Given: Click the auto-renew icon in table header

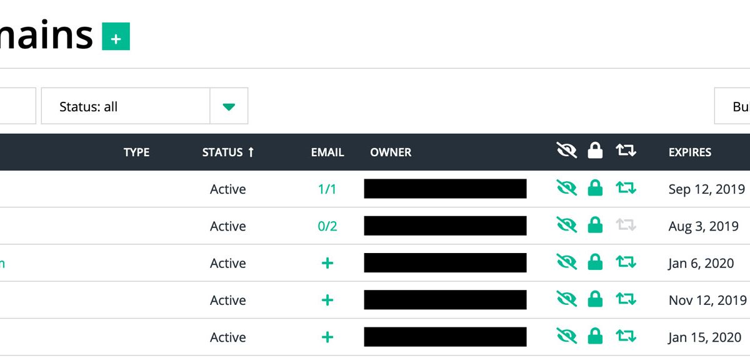Looking at the screenshot, I should coord(626,151).
